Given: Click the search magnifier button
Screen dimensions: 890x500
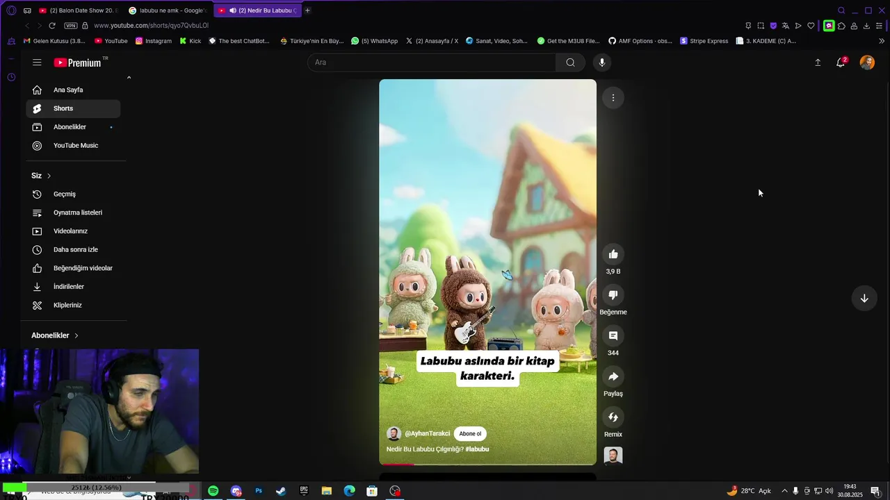Looking at the screenshot, I should tap(570, 62).
